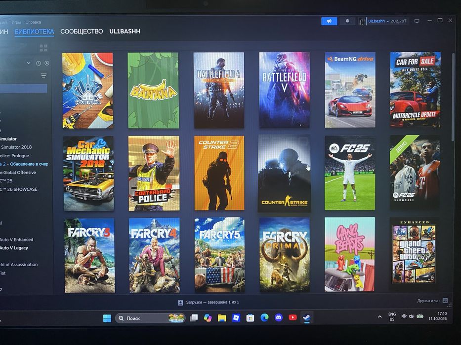Show hidden system tray icons chevron
The image size is (461, 345).
(379, 317)
